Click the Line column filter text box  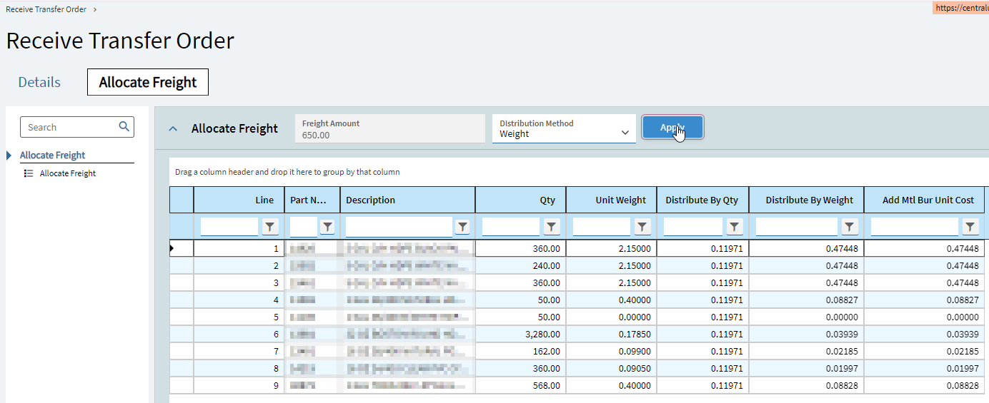point(229,227)
